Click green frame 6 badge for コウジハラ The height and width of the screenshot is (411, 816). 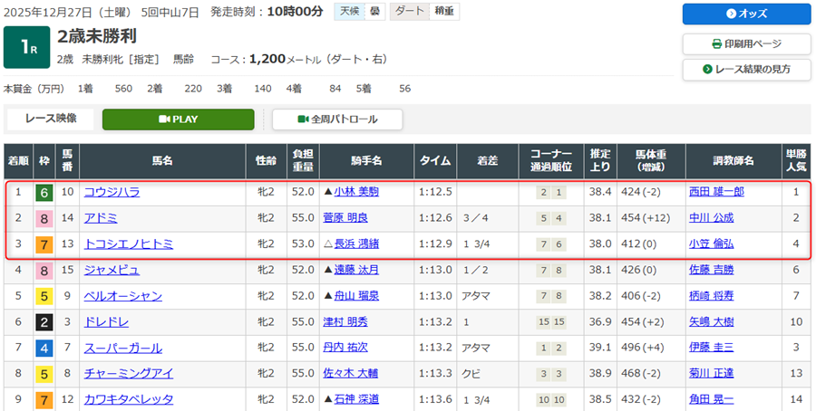(44, 193)
